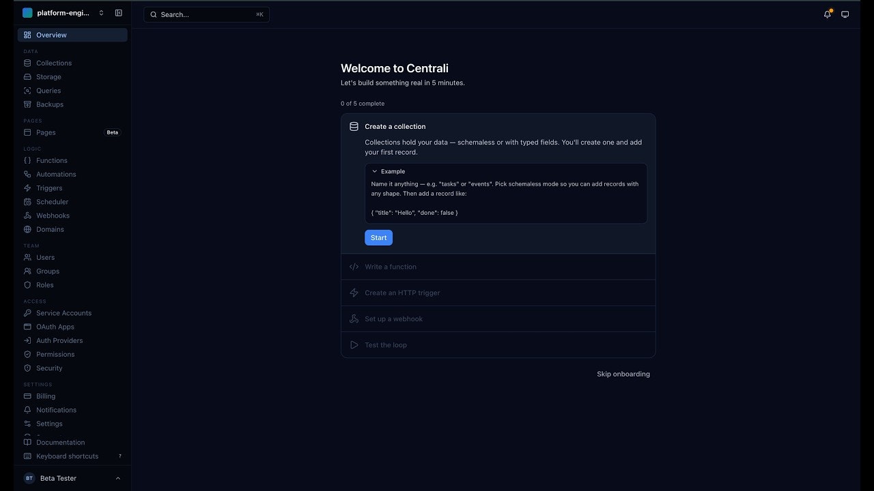Image resolution: width=874 pixels, height=491 pixels.
Task: Open Storage via its sidebar icon
Action: [x=27, y=77]
